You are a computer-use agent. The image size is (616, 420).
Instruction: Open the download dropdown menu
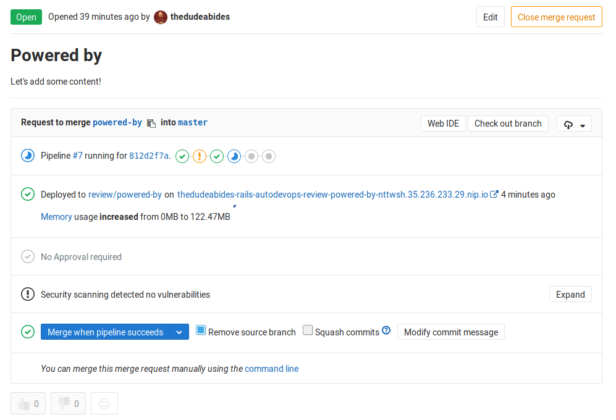pos(574,124)
